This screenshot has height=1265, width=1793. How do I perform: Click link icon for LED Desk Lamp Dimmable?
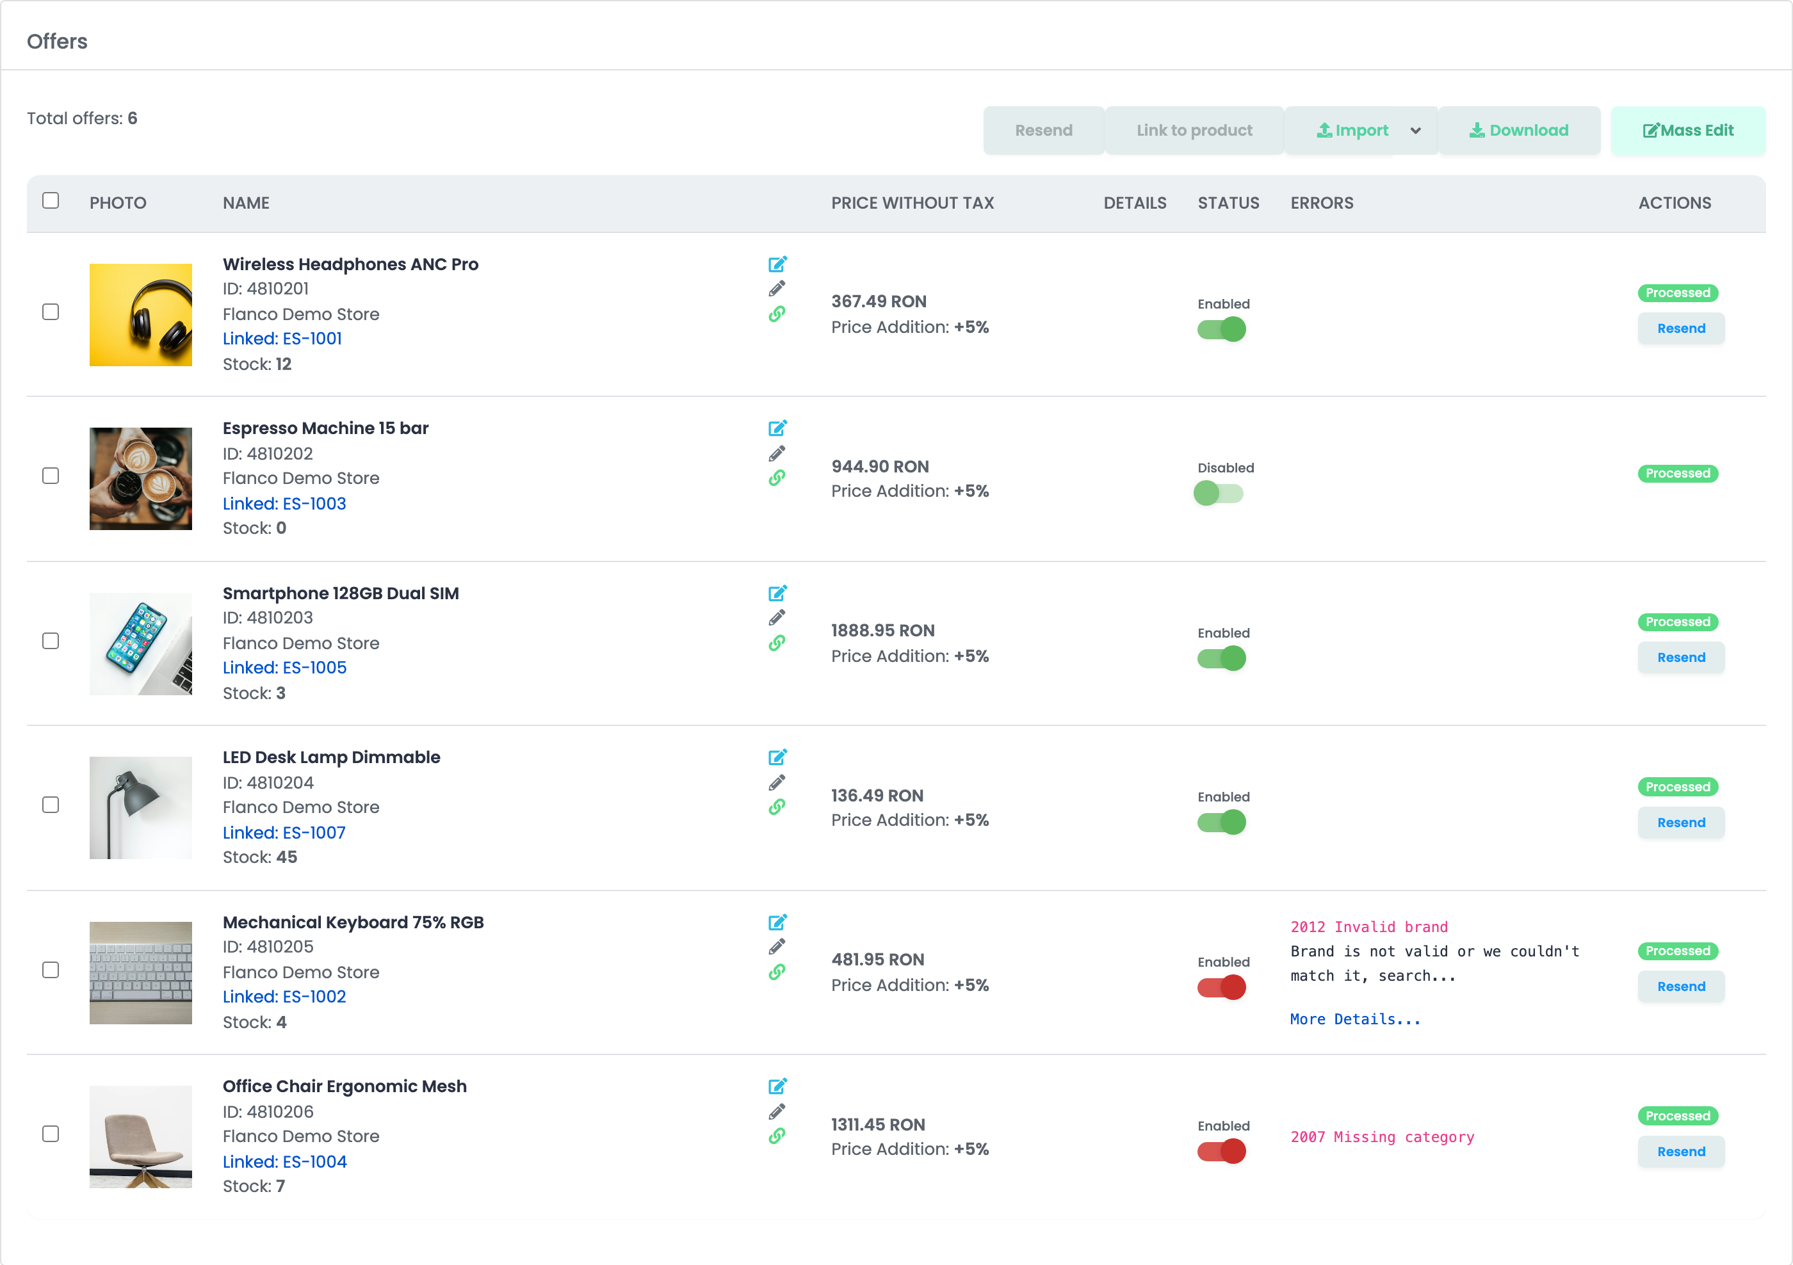(777, 807)
